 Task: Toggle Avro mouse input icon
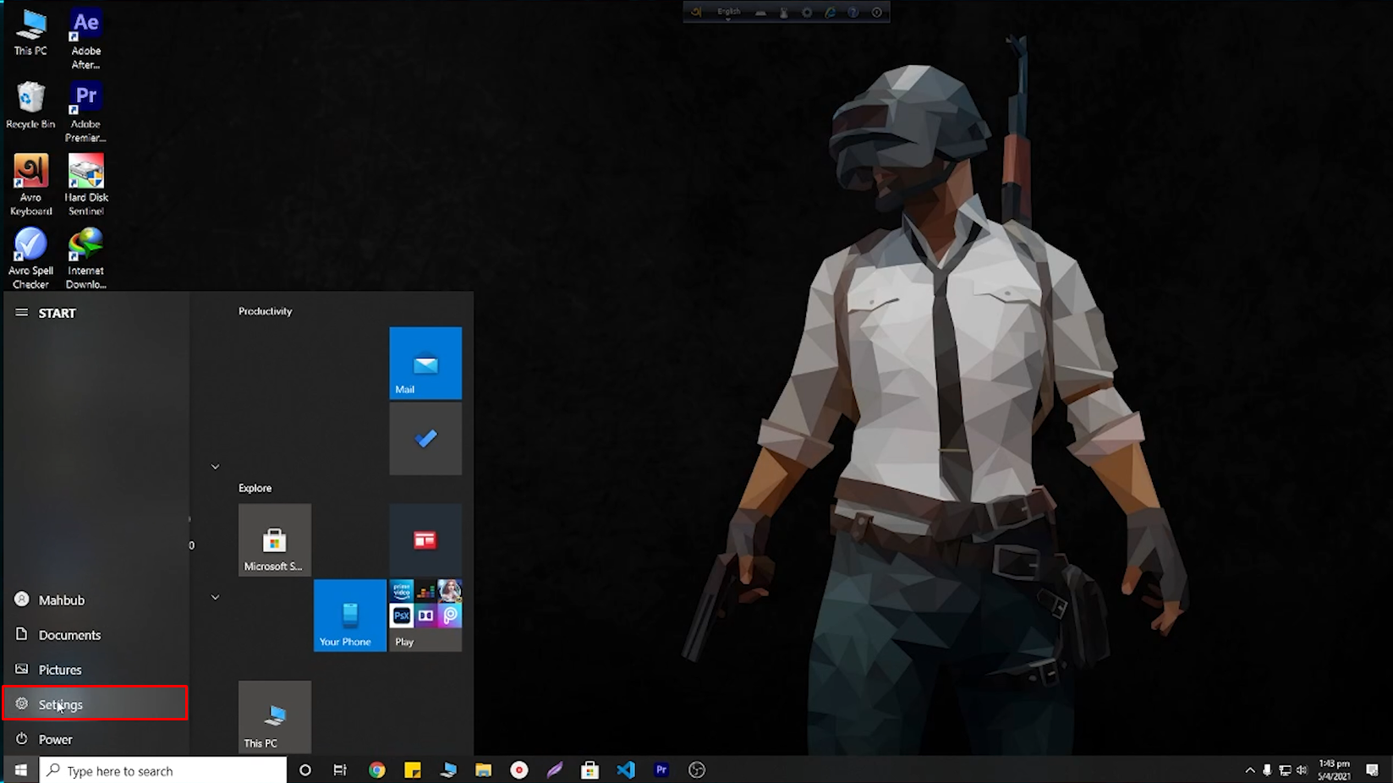click(x=783, y=13)
